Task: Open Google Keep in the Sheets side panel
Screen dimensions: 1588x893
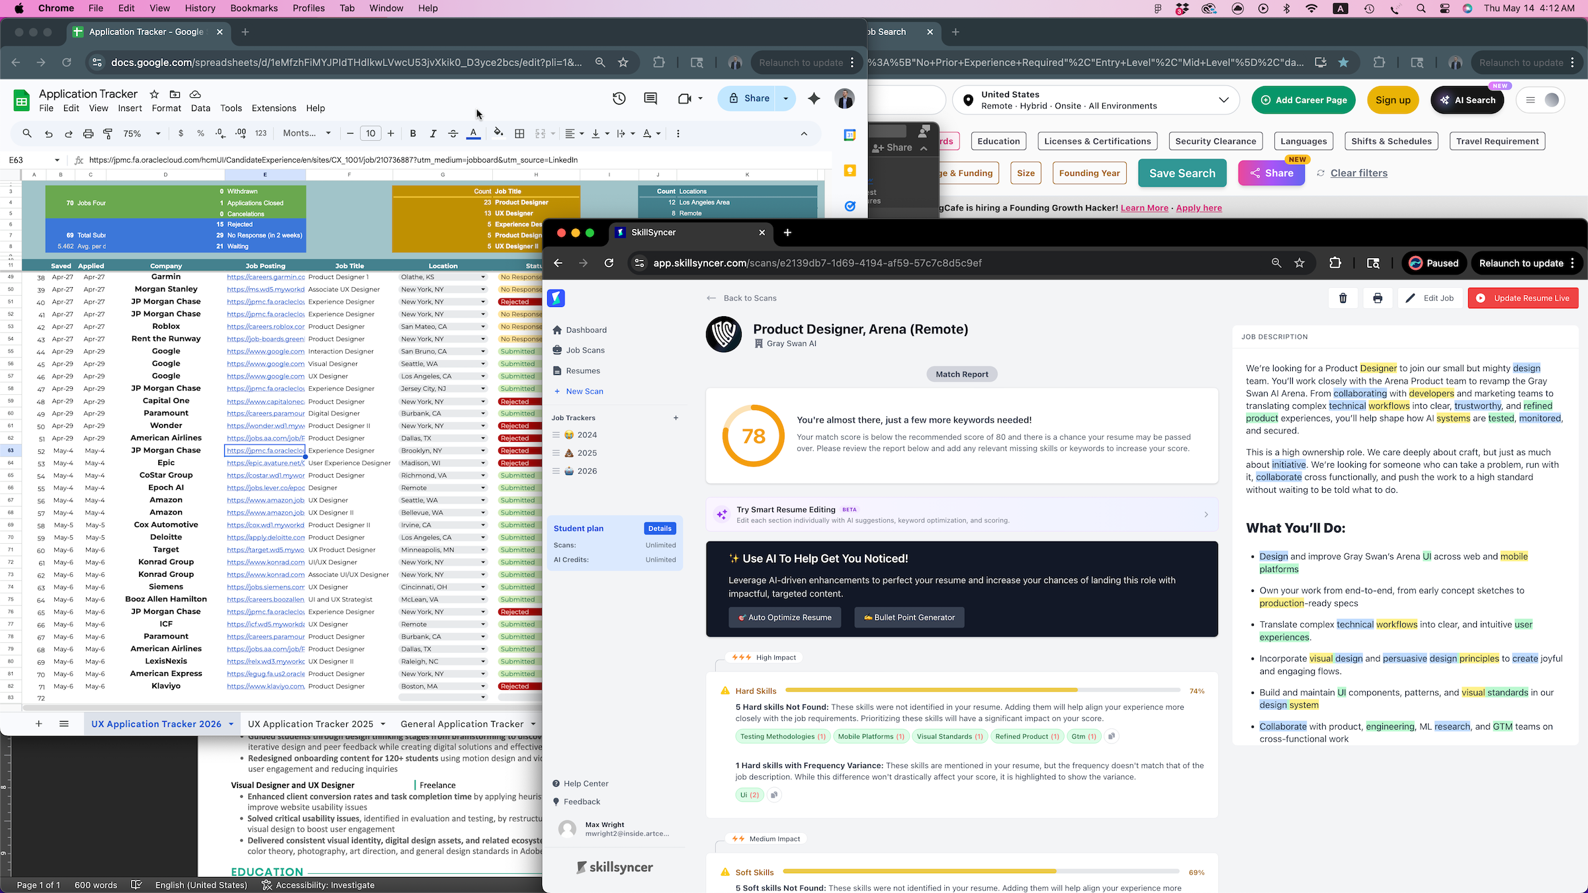Action: tap(850, 171)
